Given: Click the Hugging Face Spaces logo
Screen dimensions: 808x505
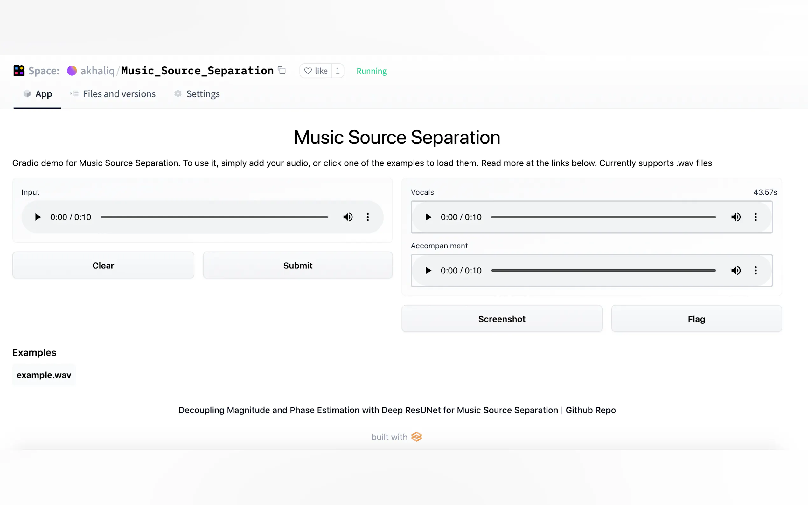Looking at the screenshot, I should 19,71.
